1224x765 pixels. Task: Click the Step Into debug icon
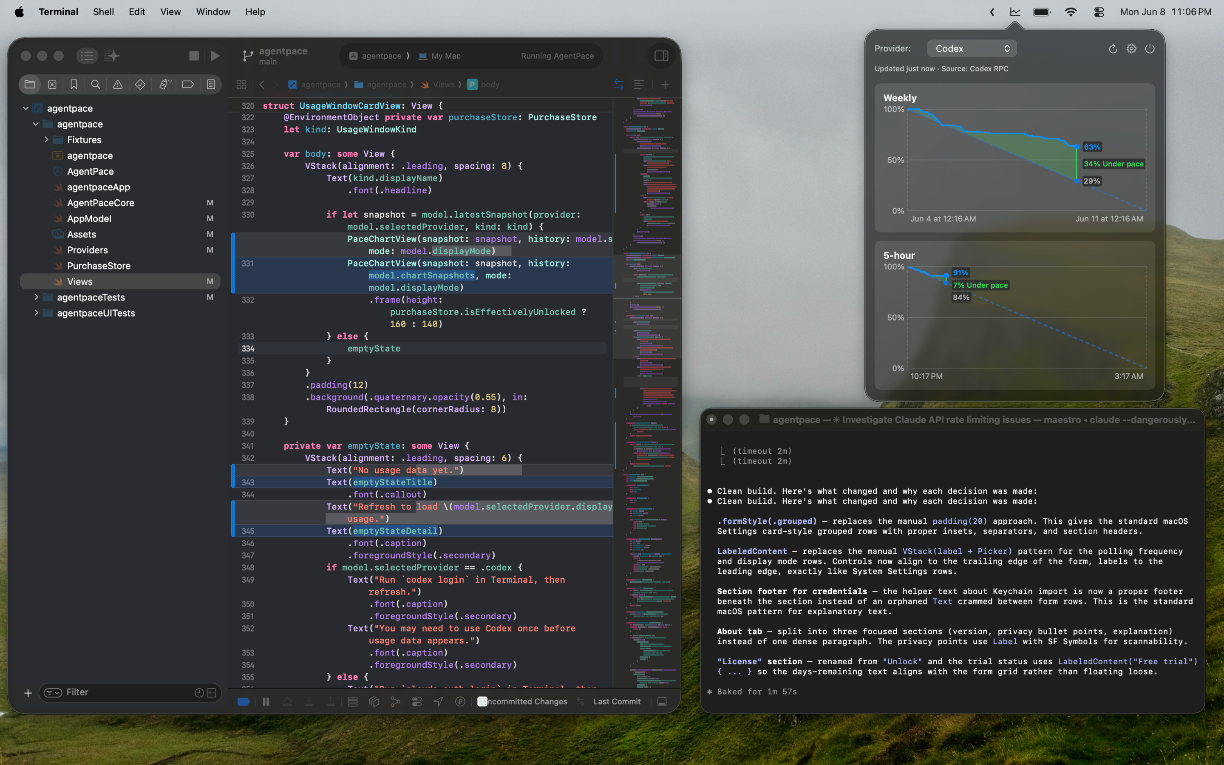(309, 701)
